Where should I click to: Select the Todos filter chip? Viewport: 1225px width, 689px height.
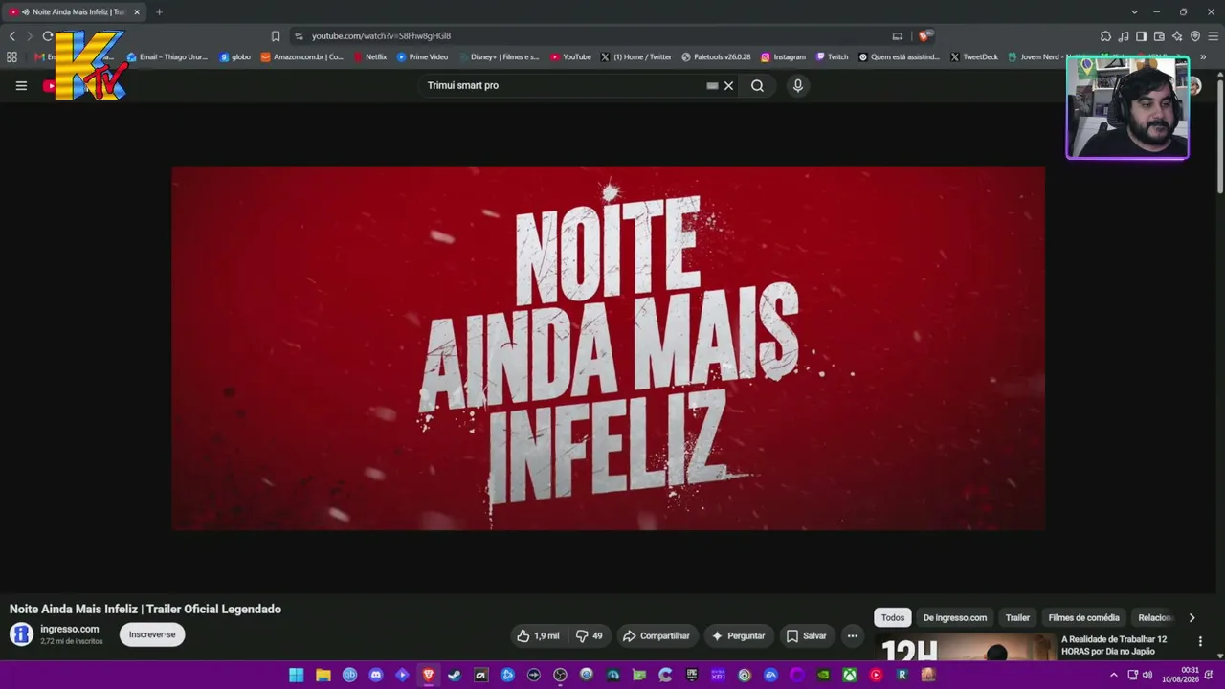point(892,617)
